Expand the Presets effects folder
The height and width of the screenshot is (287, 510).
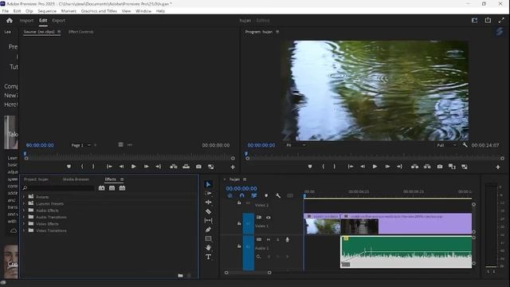click(x=24, y=197)
